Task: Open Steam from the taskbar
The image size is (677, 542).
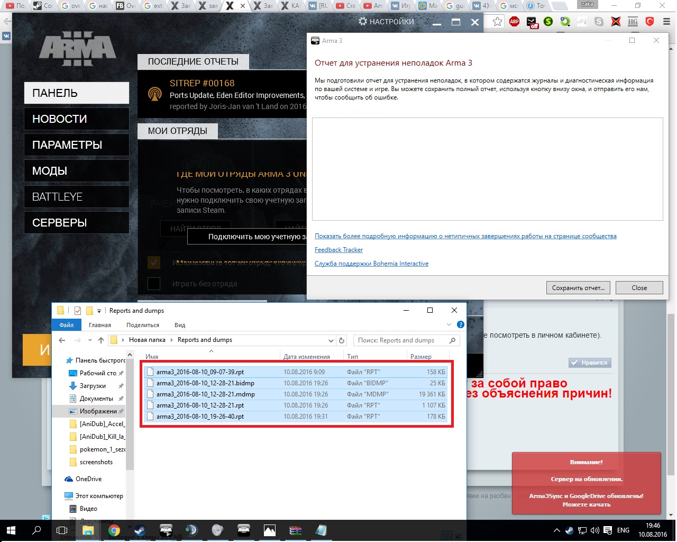Action: tap(140, 530)
